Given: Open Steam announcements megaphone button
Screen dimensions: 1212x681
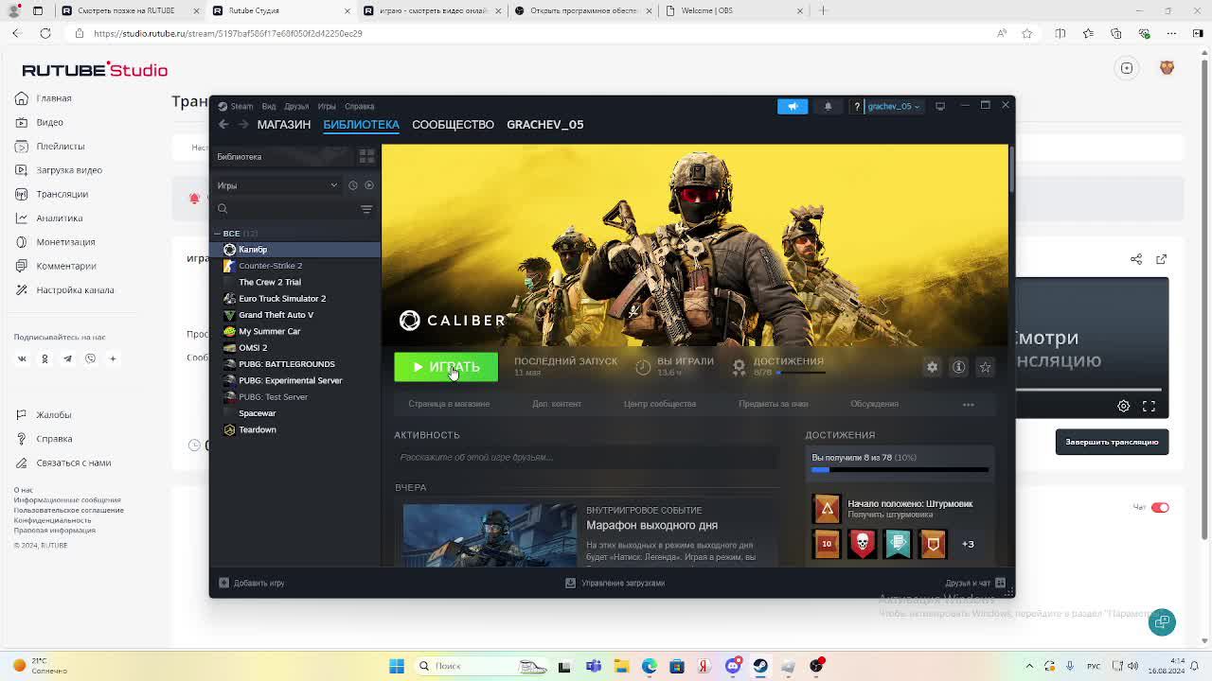Looking at the screenshot, I should tap(793, 106).
